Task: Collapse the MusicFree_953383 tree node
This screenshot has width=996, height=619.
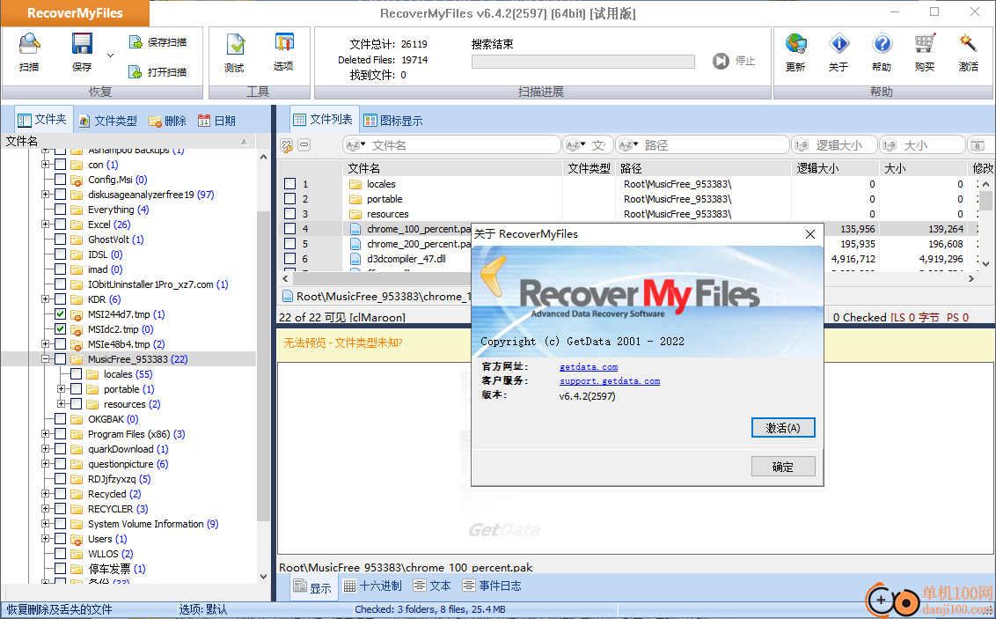Action: (45, 359)
